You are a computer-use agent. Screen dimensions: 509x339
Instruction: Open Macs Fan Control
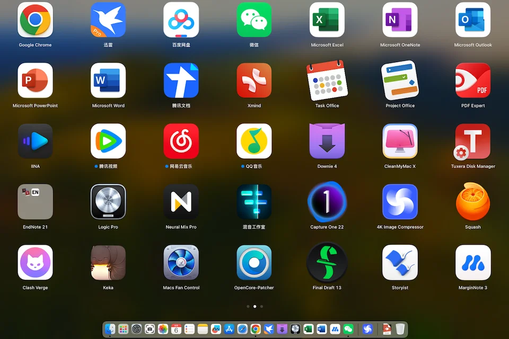(x=181, y=262)
